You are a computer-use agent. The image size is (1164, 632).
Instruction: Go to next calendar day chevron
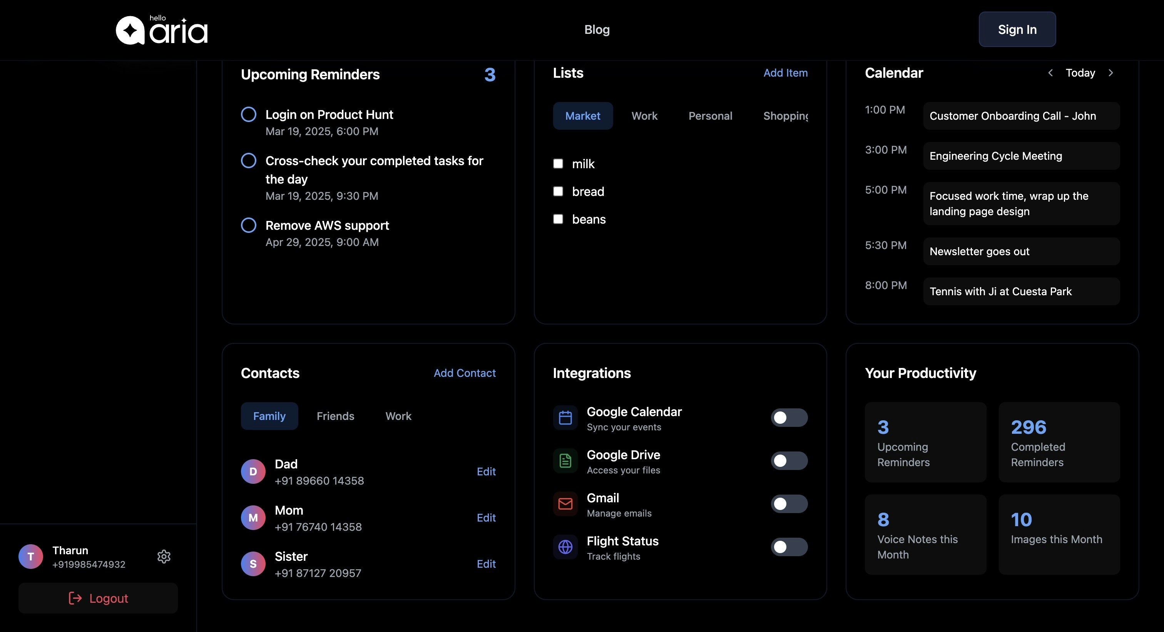point(1110,73)
